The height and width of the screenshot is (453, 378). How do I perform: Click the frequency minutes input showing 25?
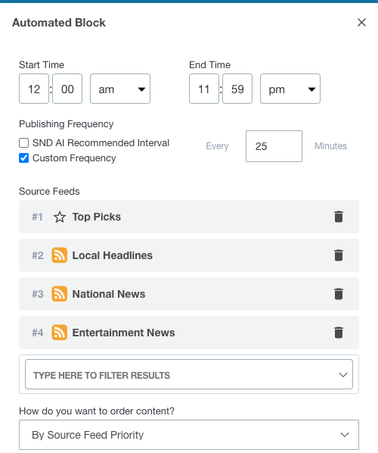pyautogui.click(x=274, y=146)
